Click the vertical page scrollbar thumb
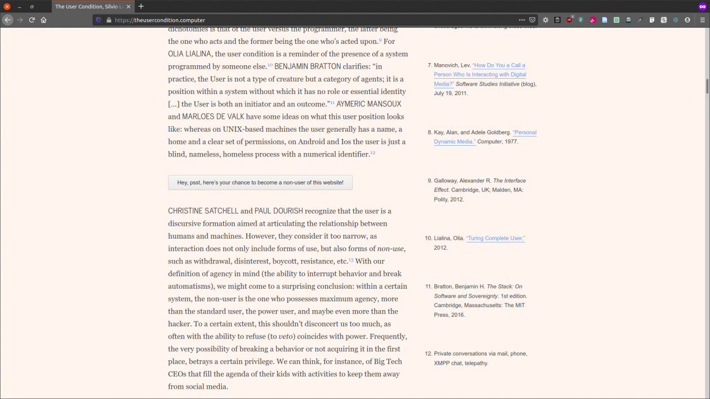The width and height of the screenshot is (710, 399). 707,87
